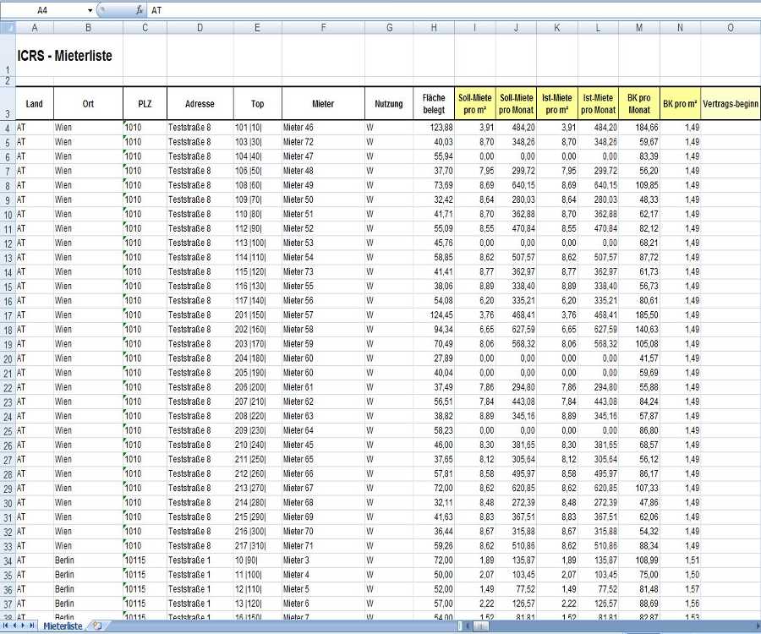This screenshot has height=634, width=761.
Task: Click the PLZ header cell
Action: (145, 103)
